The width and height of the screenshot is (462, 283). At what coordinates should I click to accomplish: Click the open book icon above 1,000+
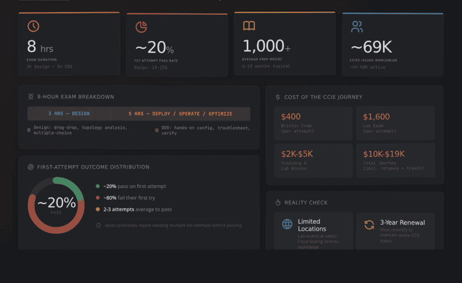tap(249, 26)
